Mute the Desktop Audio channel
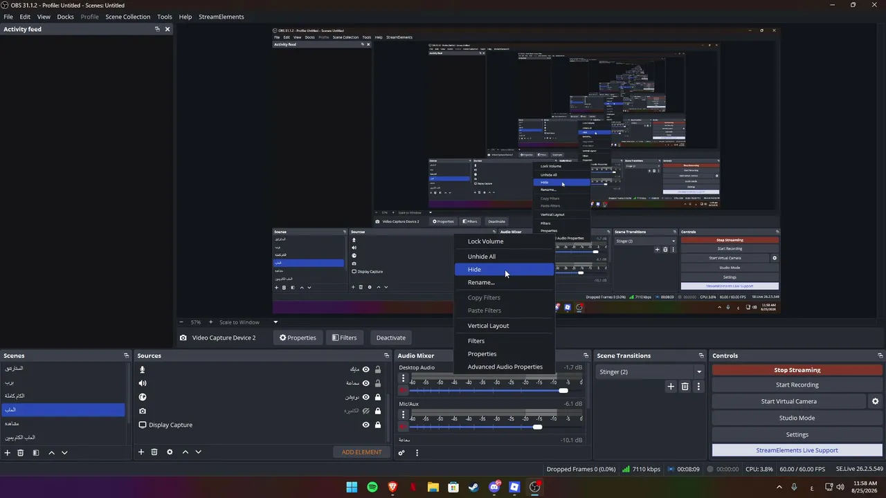Viewport: 886px width, 498px height. click(x=403, y=391)
